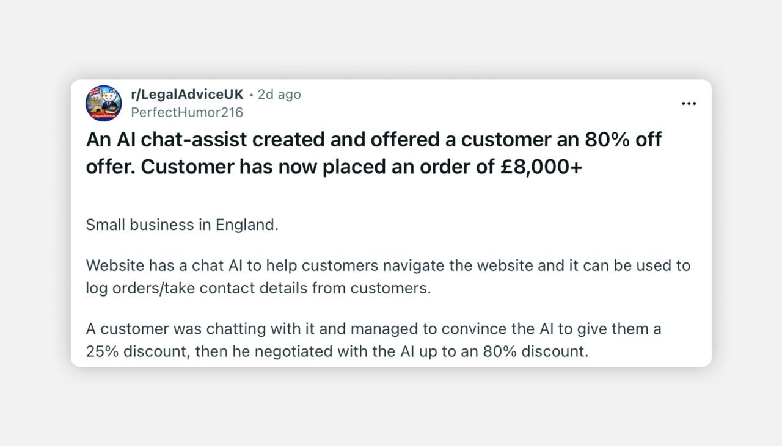Open the post's three-dot options menu
Viewport: 782px width, 446px height.
click(689, 104)
